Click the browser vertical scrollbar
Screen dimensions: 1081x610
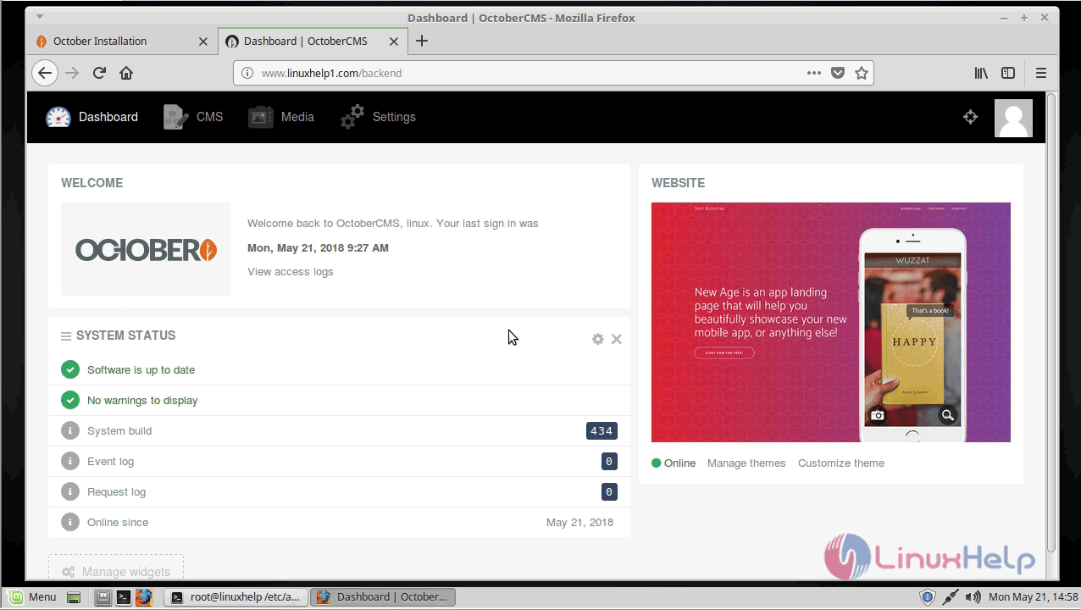click(x=1051, y=322)
